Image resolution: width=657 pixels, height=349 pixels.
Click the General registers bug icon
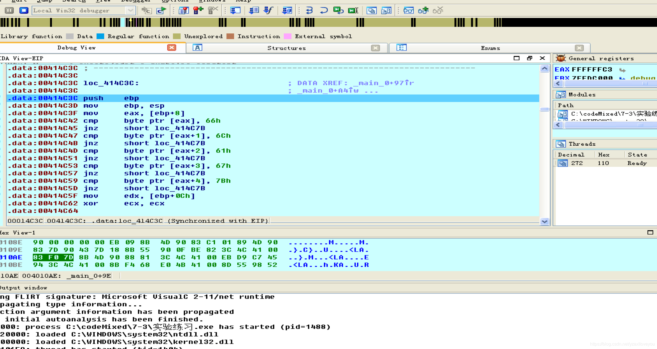click(x=561, y=58)
